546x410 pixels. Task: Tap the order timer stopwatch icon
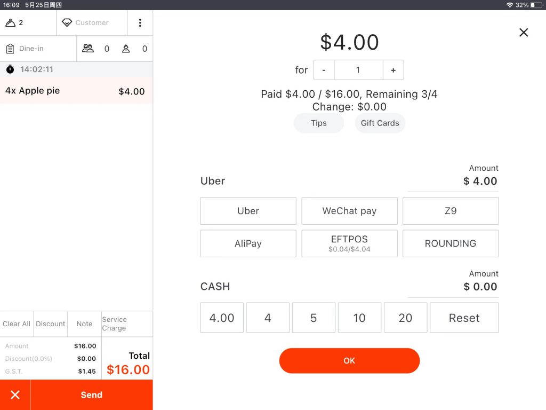point(10,69)
